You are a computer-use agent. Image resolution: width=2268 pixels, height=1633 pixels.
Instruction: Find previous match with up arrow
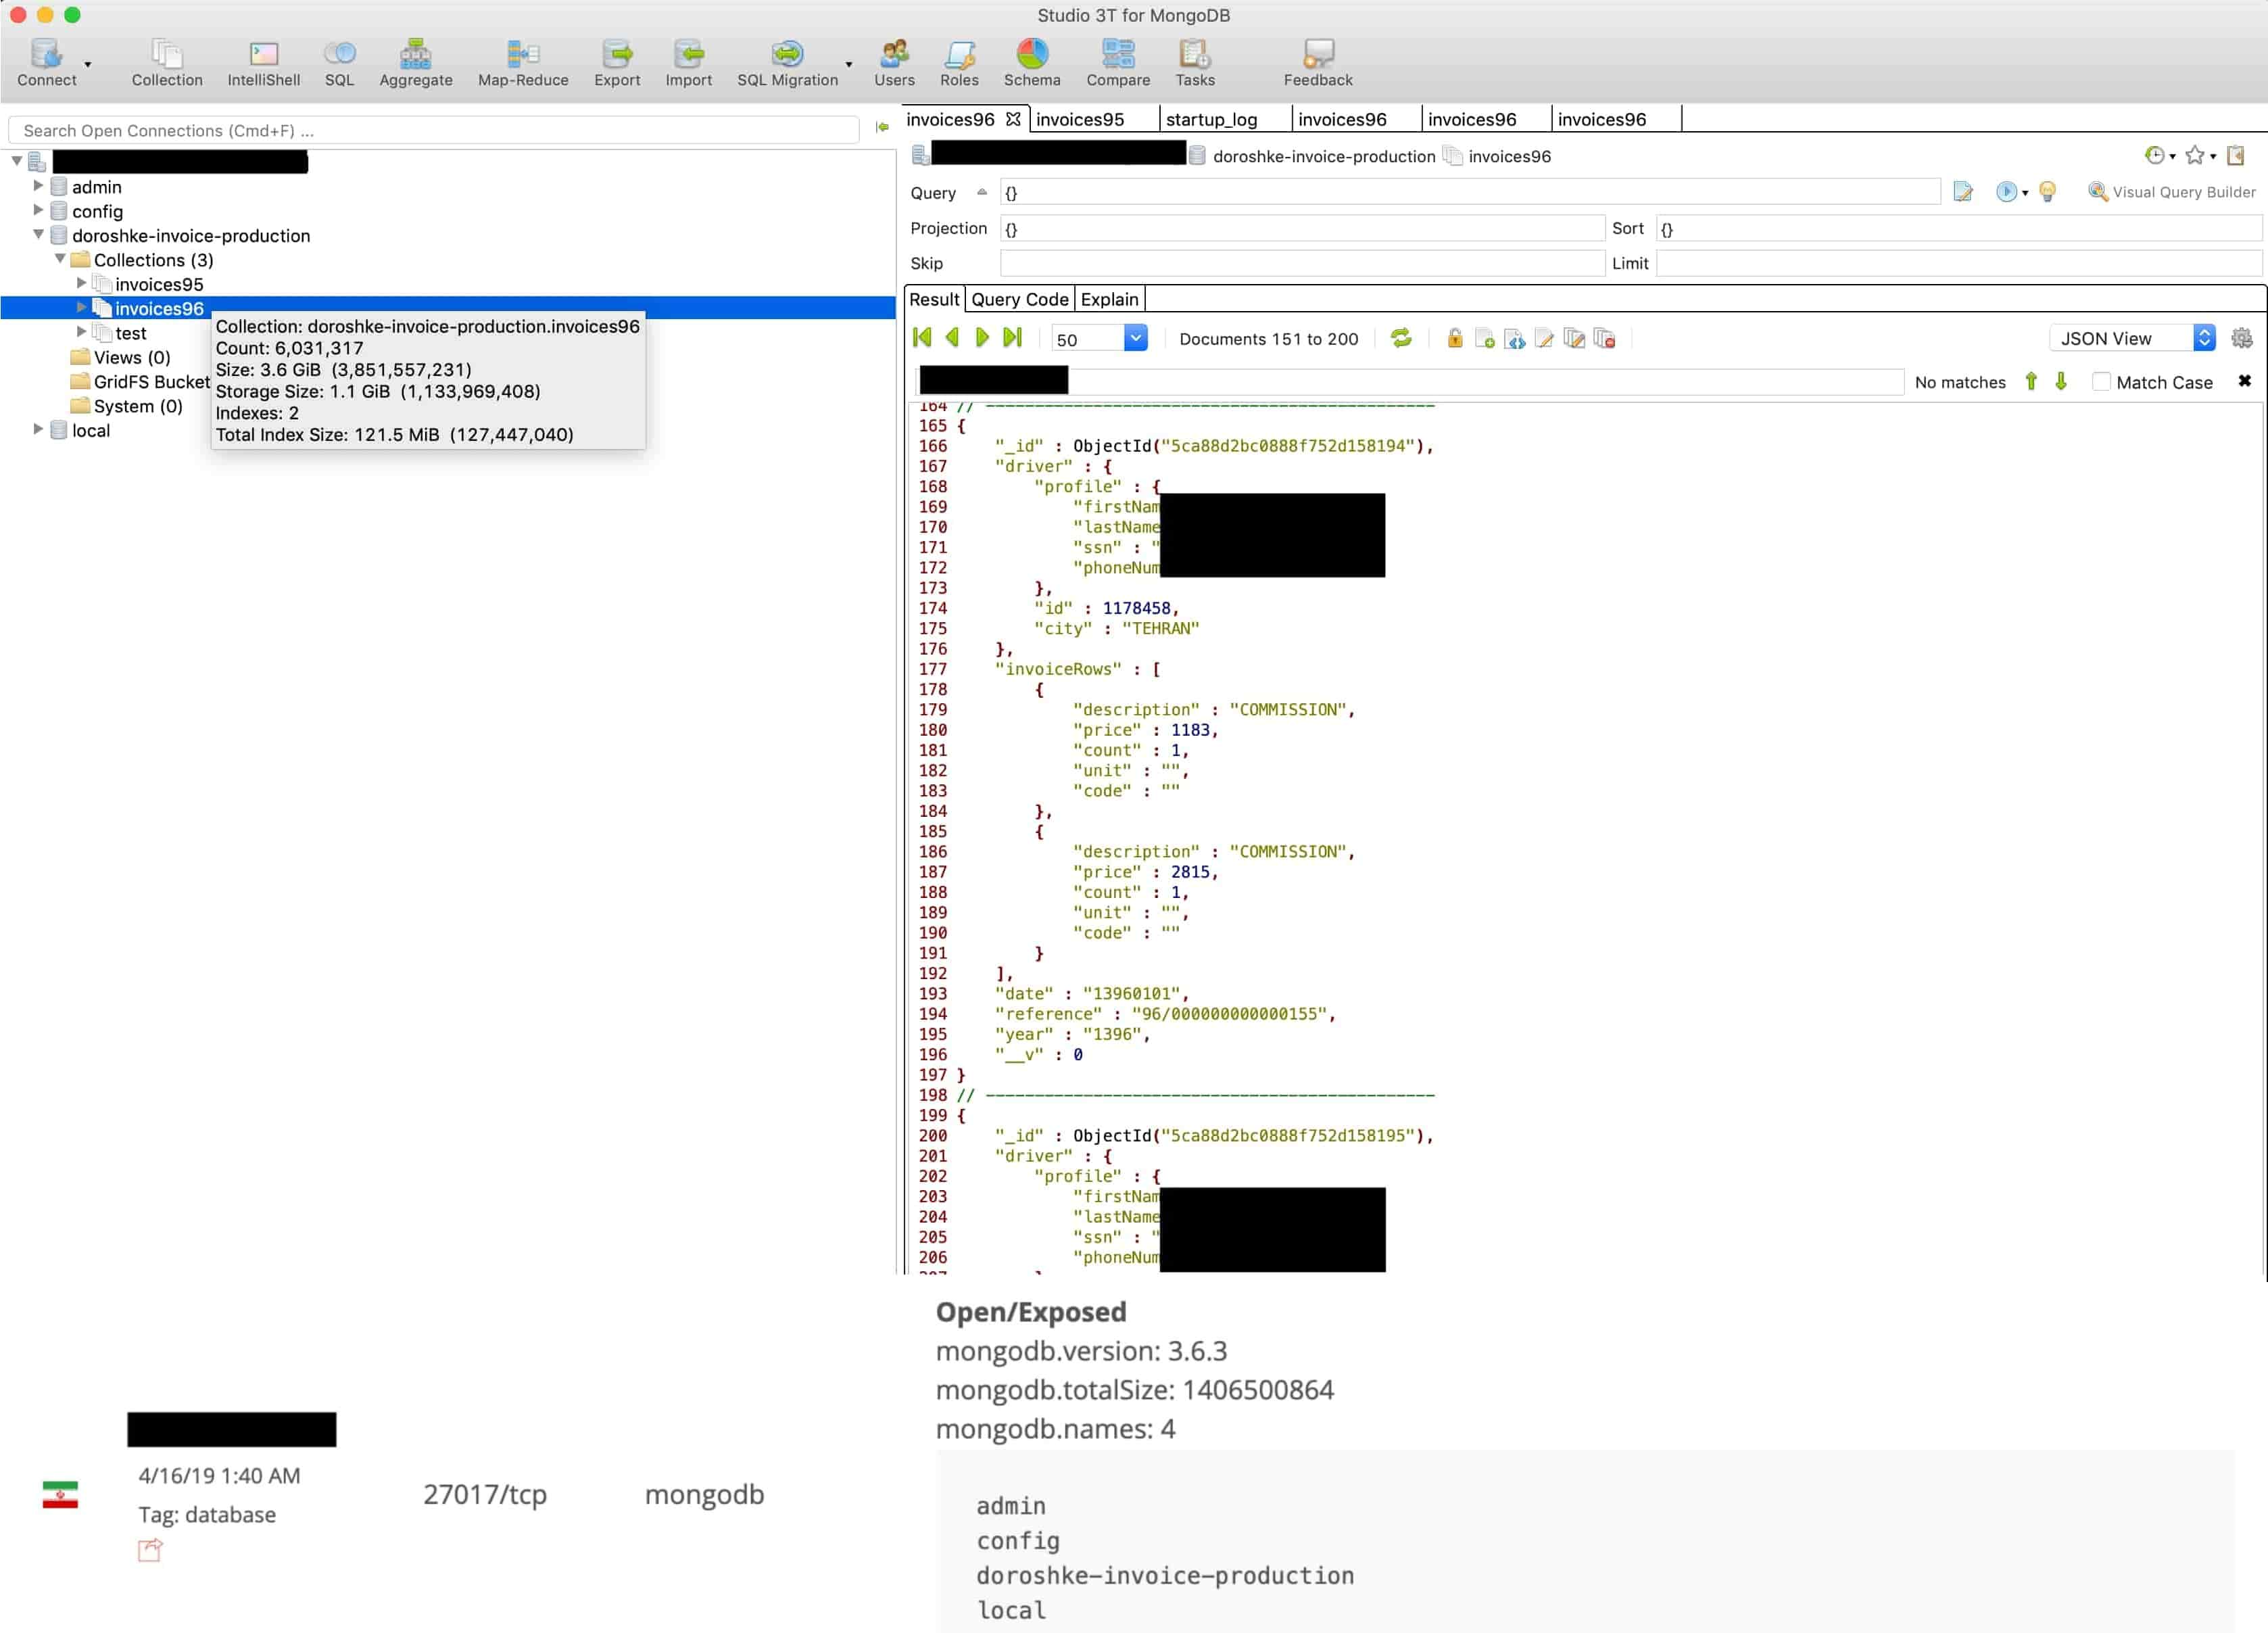click(x=2031, y=381)
